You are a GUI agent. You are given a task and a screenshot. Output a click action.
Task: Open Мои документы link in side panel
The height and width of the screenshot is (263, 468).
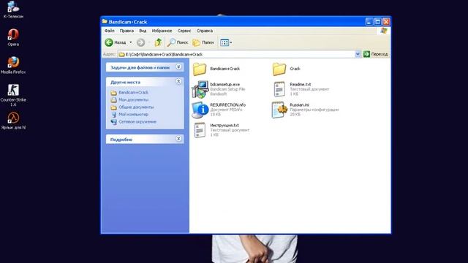pyautogui.click(x=133, y=99)
